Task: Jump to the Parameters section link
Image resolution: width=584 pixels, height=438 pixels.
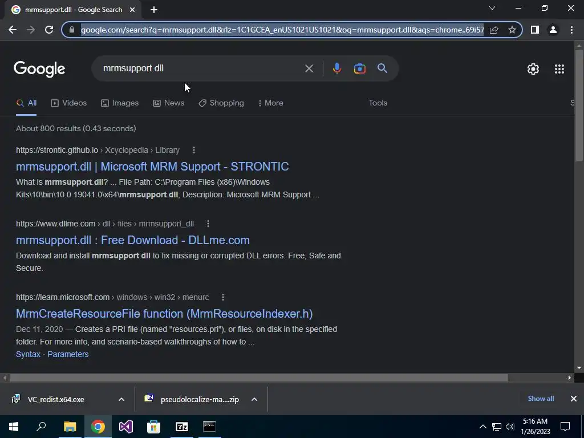Action: coord(68,354)
